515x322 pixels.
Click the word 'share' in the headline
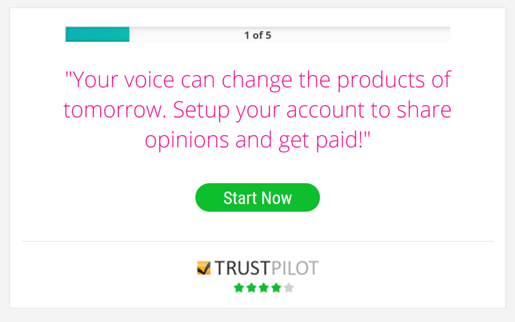424,110
